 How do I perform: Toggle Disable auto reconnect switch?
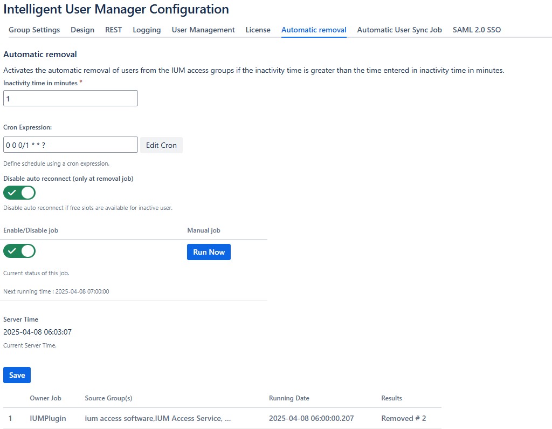click(19, 193)
